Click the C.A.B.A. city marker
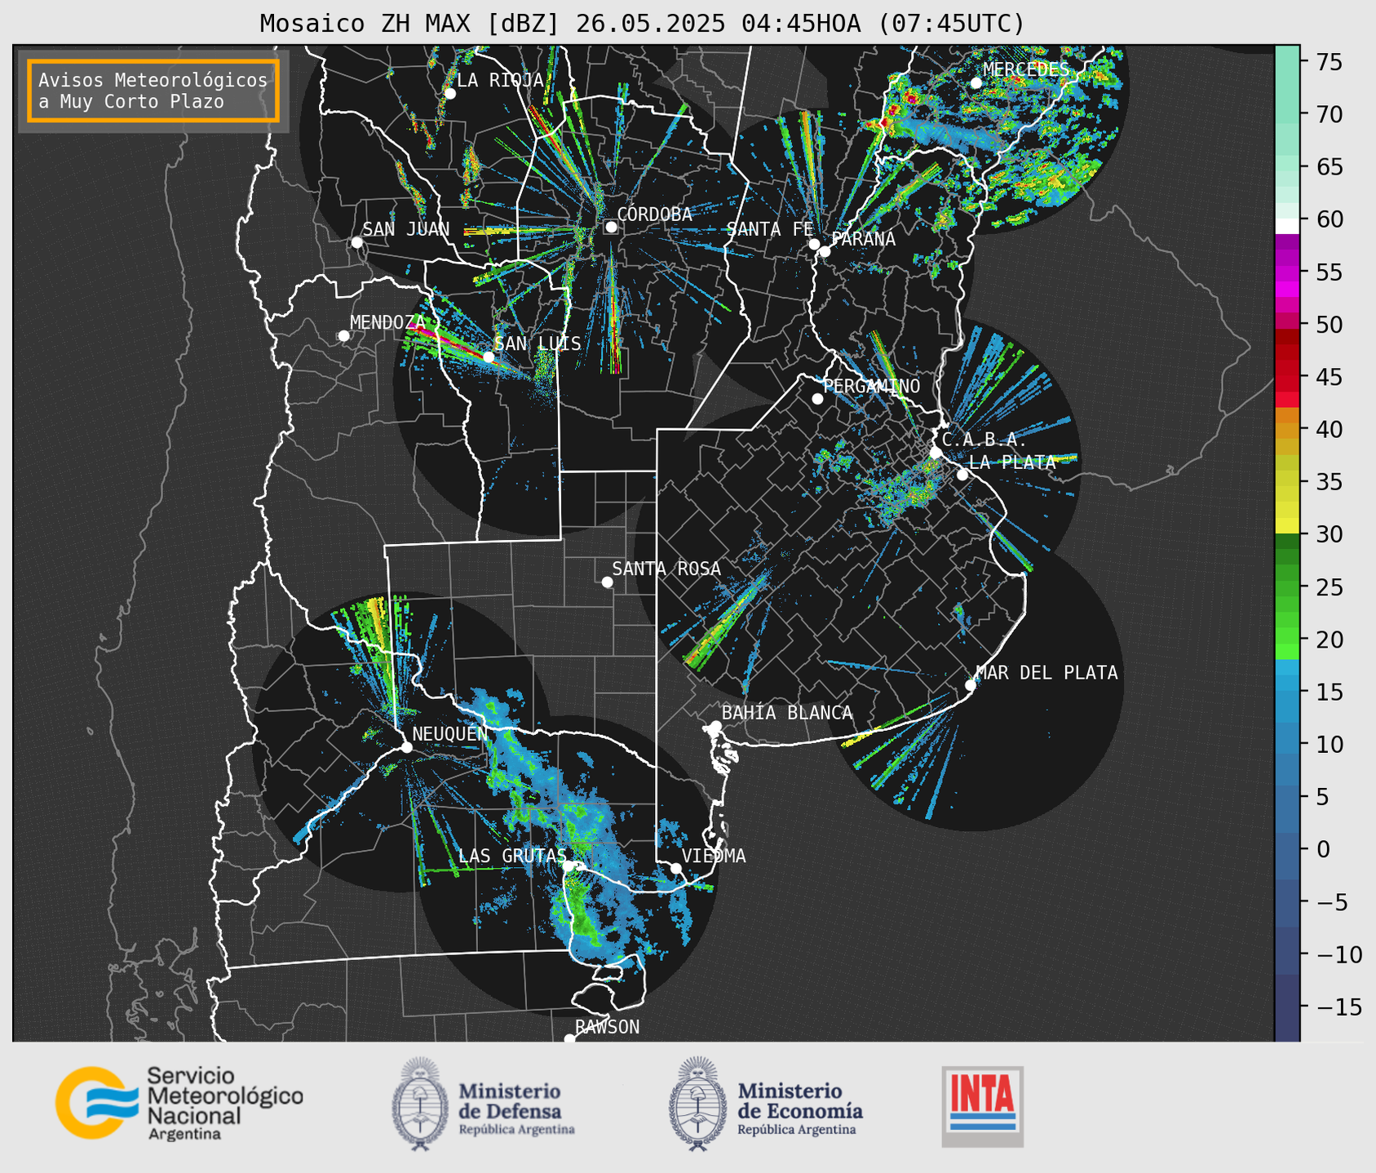 coord(936,452)
